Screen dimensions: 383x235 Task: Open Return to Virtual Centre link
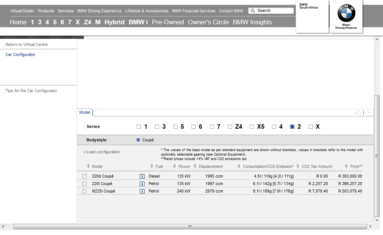point(26,44)
